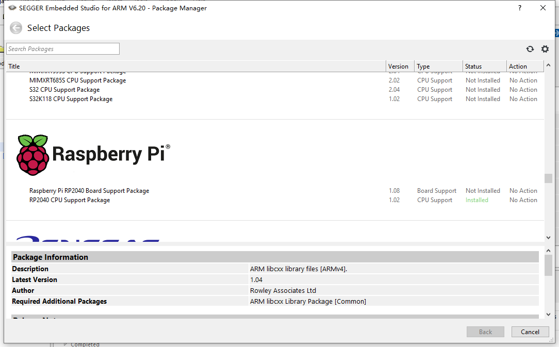Select RP2040 CPU Support Package

tap(70, 200)
